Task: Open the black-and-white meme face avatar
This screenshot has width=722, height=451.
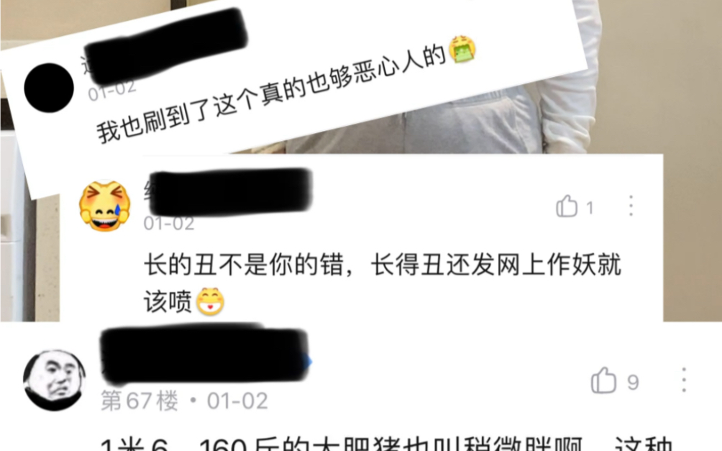Action: 55,380
